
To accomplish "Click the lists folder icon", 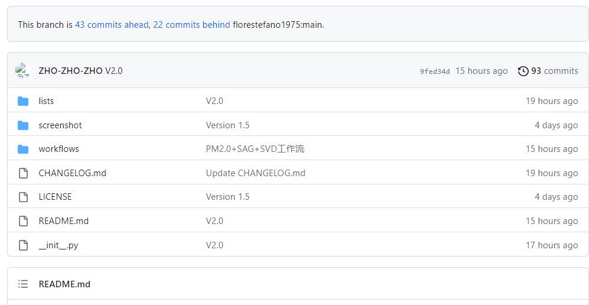I will (x=23, y=101).
